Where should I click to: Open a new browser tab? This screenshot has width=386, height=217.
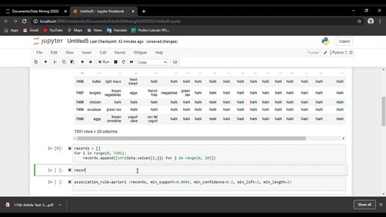pyautogui.click(x=144, y=11)
